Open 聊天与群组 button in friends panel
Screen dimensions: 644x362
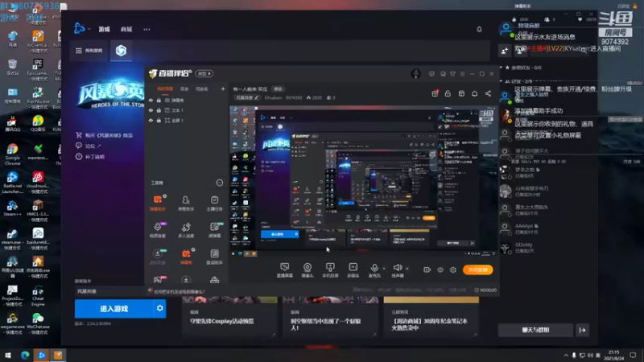(x=535, y=330)
